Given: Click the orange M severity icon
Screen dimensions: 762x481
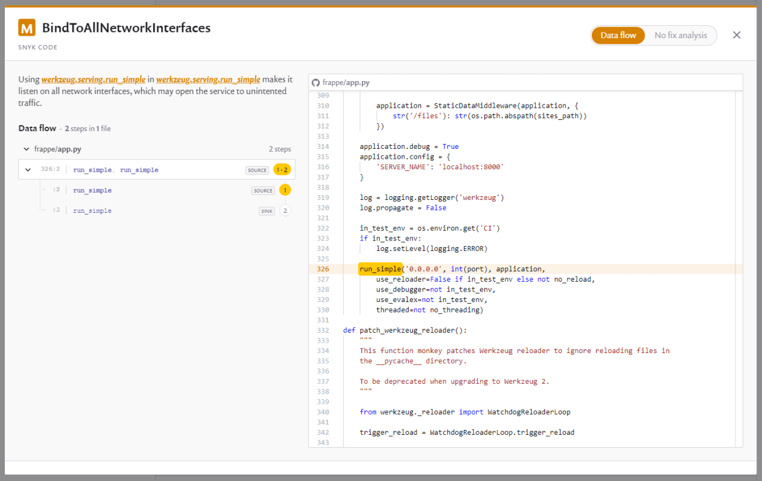Looking at the screenshot, I should pyautogui.click(x=27, y=28).
